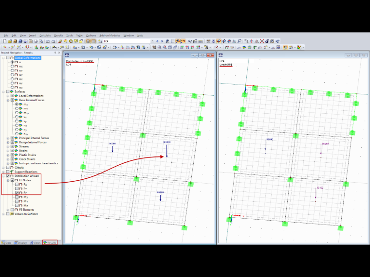
Task: Pin the Project Navigator panel
Action: tap(55, 52)
